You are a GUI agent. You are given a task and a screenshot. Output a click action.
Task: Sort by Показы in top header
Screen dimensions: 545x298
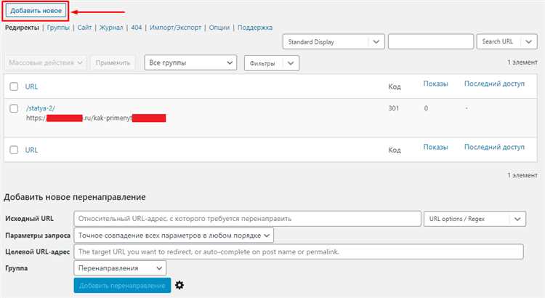click(435, 84)
